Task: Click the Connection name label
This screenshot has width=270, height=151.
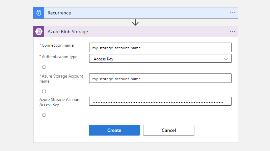Action: [x=57, y=45]
